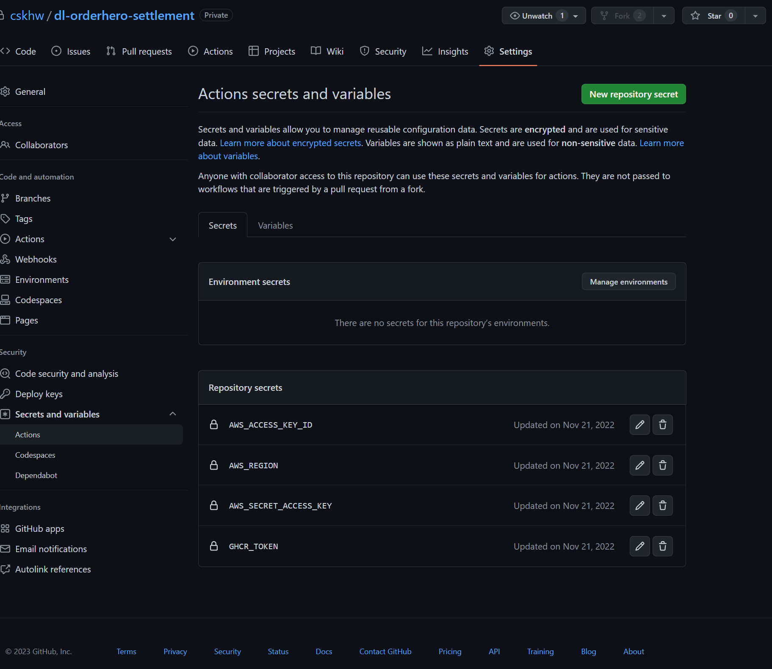Screen dimensions: 772x669
Task: Delete the AWS_REGION secret trash icon
Action: (663, 465)
